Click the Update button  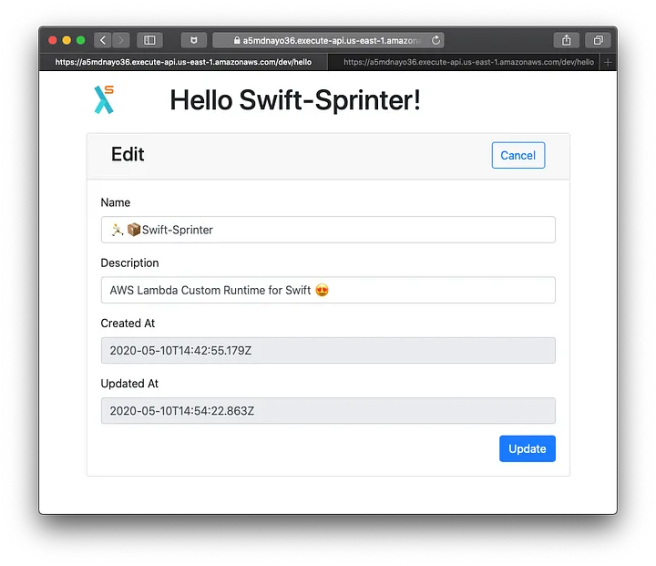pos(528,448)
